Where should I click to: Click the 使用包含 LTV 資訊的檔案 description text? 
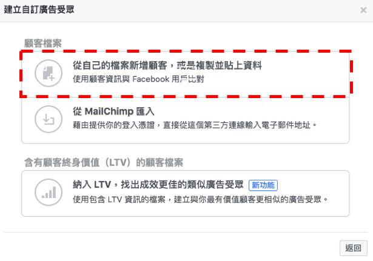coord(200,199)
